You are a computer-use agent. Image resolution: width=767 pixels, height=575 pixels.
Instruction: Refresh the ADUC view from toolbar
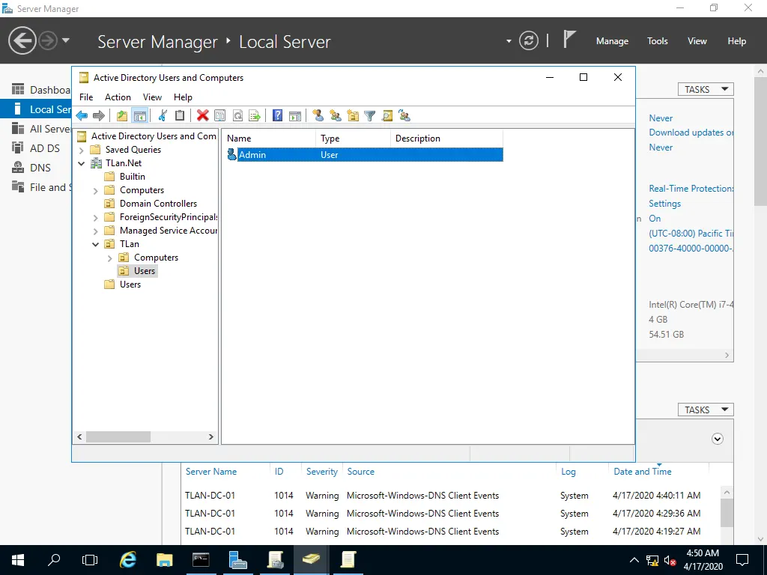point(237,116)
